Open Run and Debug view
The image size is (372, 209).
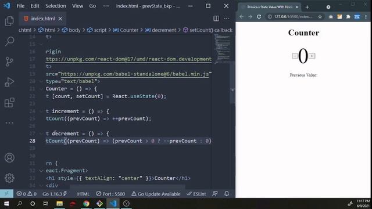[9, 82]
